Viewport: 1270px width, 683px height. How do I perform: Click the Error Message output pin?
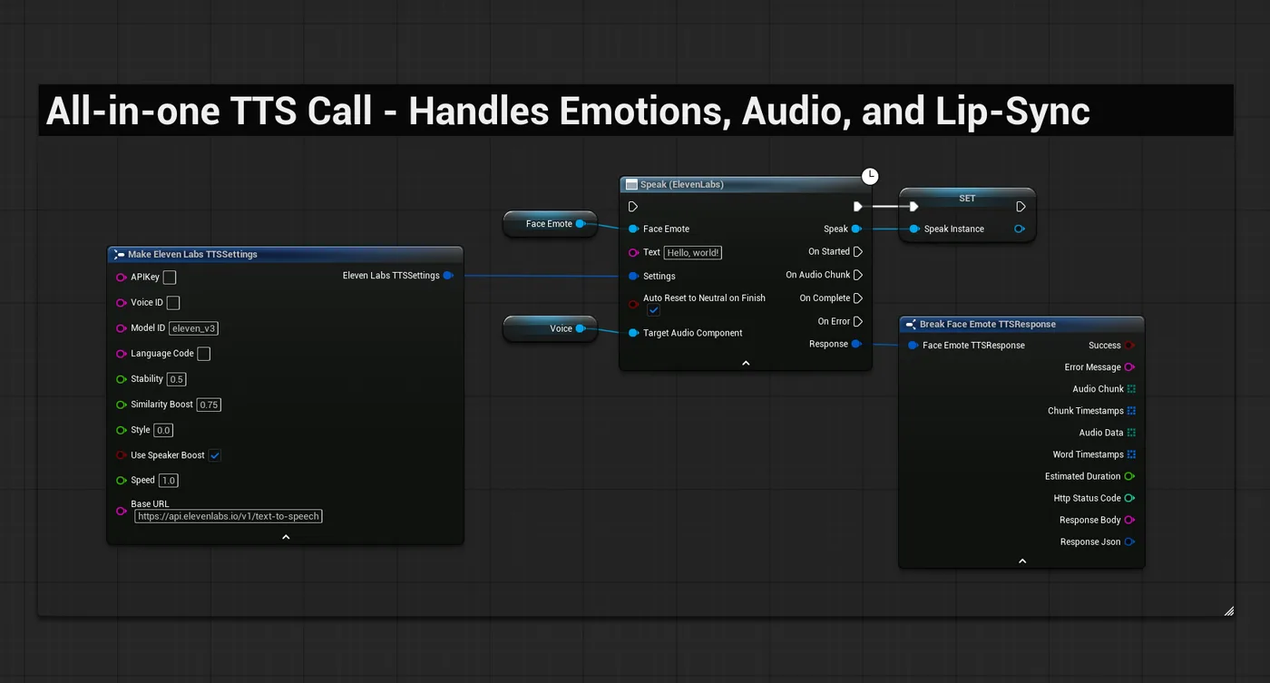pyautogui.click(x=1130, y=367)
